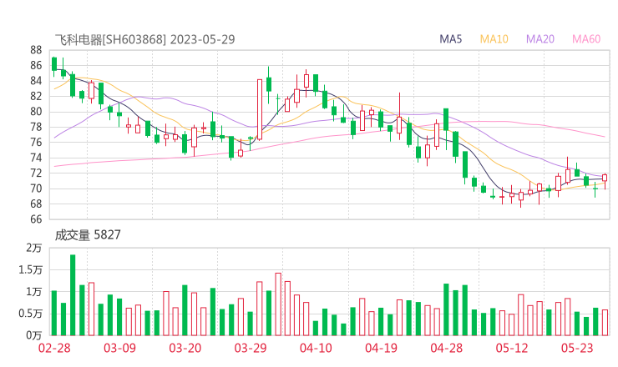Screen dimensions: 618x367
Task: Click the 70 price axis value
Action: tap(36, 189)
